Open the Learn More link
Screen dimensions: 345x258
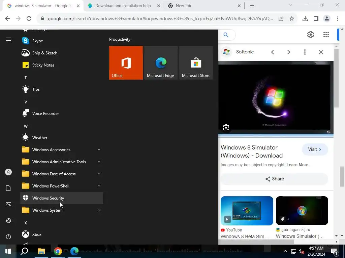point(297,165)
